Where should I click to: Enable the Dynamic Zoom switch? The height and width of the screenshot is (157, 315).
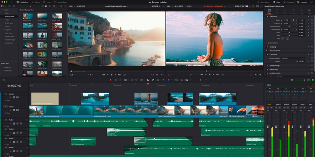pyautogui.click(x=267, y=51)
